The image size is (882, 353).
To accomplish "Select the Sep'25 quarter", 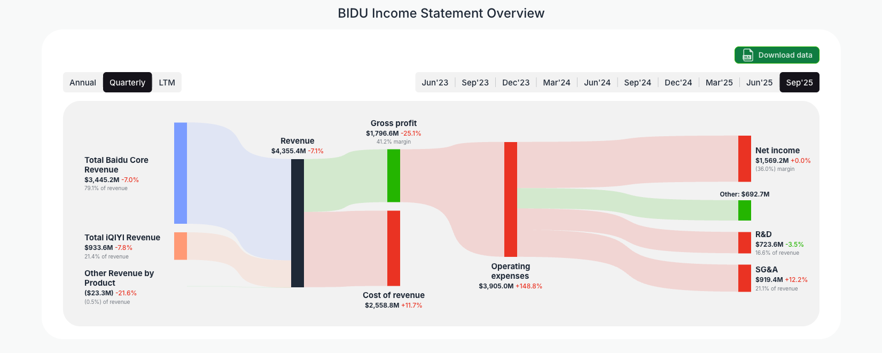I will coord(799,82).
